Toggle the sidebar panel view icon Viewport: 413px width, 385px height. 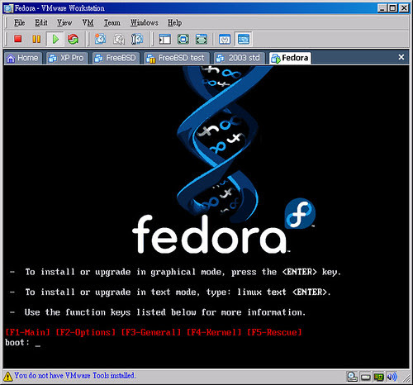(165, 39)
